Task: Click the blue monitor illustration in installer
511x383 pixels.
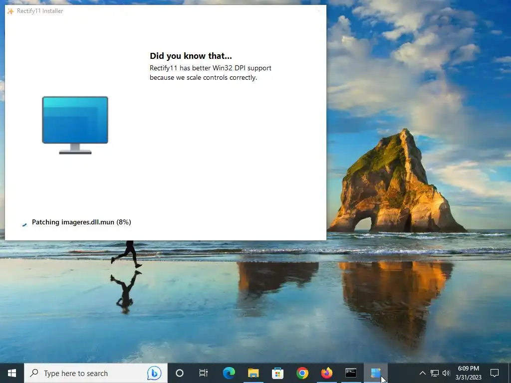Action: coord(75,125)
